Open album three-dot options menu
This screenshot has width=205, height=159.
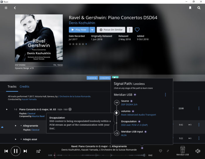pos(129,30)
